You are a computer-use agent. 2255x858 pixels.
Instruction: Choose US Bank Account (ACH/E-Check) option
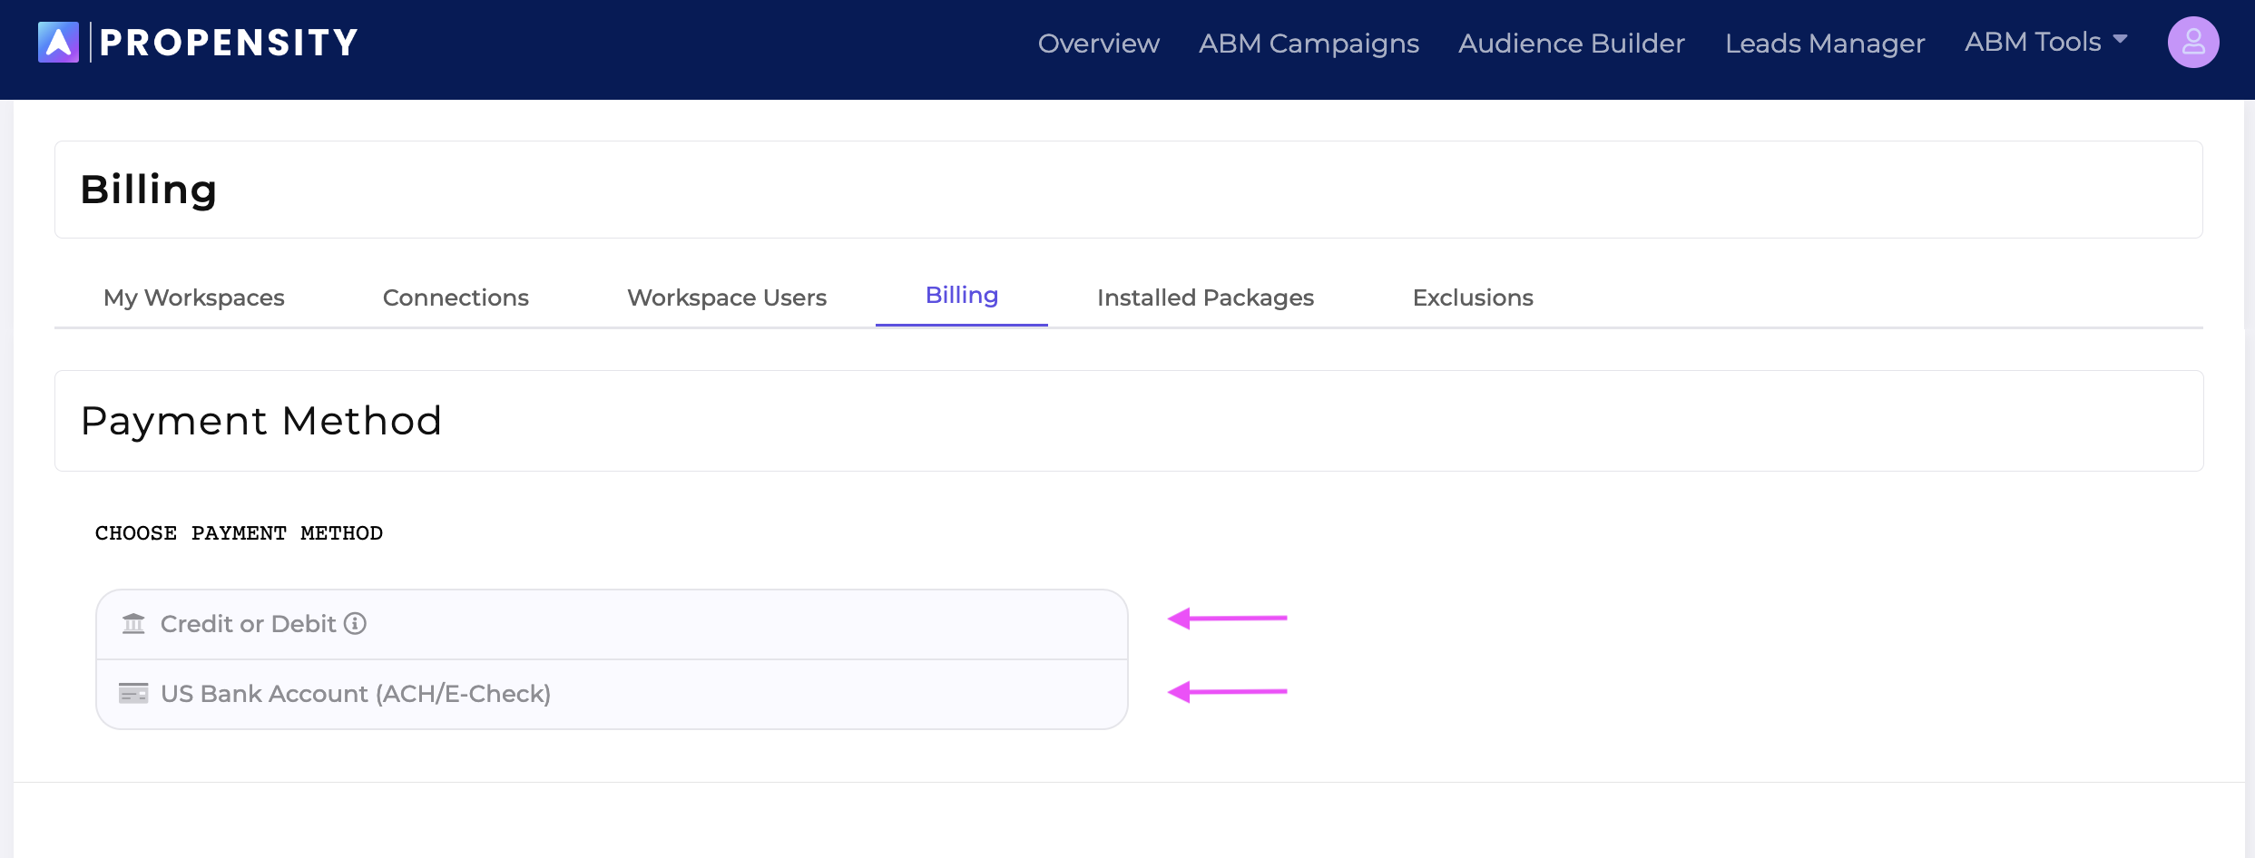click(612, 694)
